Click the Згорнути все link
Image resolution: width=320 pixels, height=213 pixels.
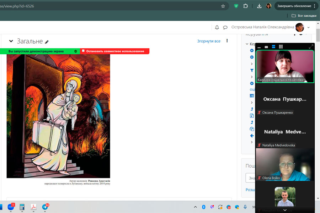pos(209,41)
